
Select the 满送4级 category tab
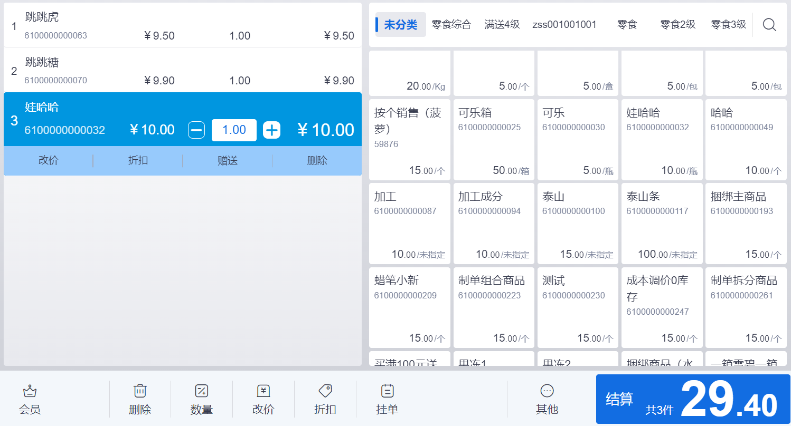click(x=502, y=25)
